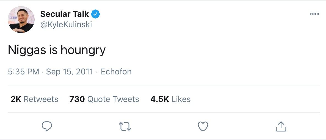View the list of Likes
The image size is (326, 140).
point(181,99)
